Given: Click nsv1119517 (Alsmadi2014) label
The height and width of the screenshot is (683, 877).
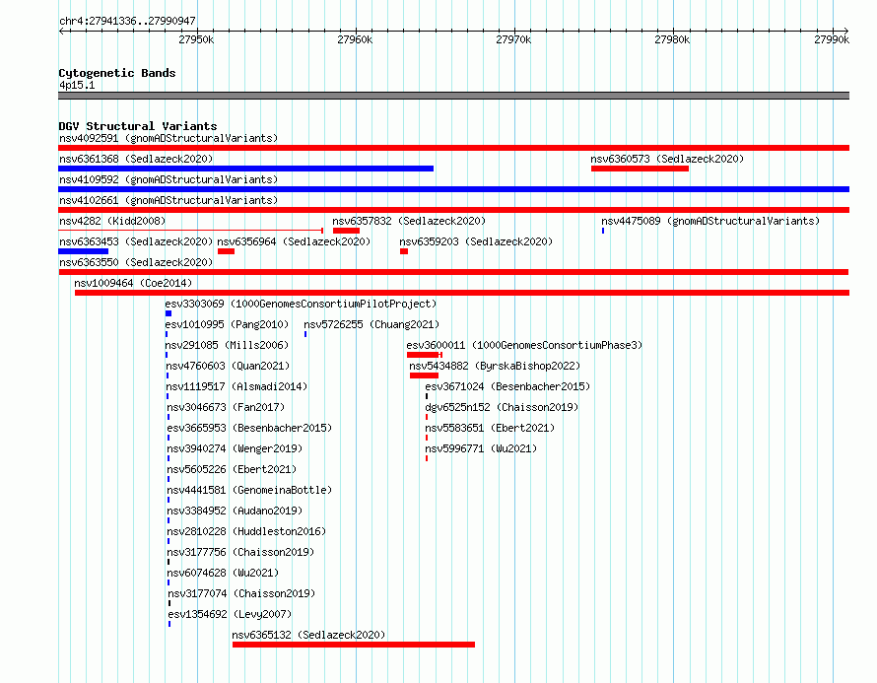Looking at the screenshot, I should point(236,386).
